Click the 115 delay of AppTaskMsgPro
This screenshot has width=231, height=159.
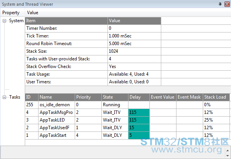pos(139,112)
